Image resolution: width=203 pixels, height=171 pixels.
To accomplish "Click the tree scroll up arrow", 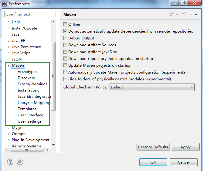I will [53, 22].
